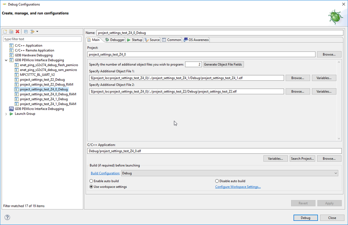Screen dimensions: 348x225
Task: Click the help question mark icon
Action: coord(7,218)
